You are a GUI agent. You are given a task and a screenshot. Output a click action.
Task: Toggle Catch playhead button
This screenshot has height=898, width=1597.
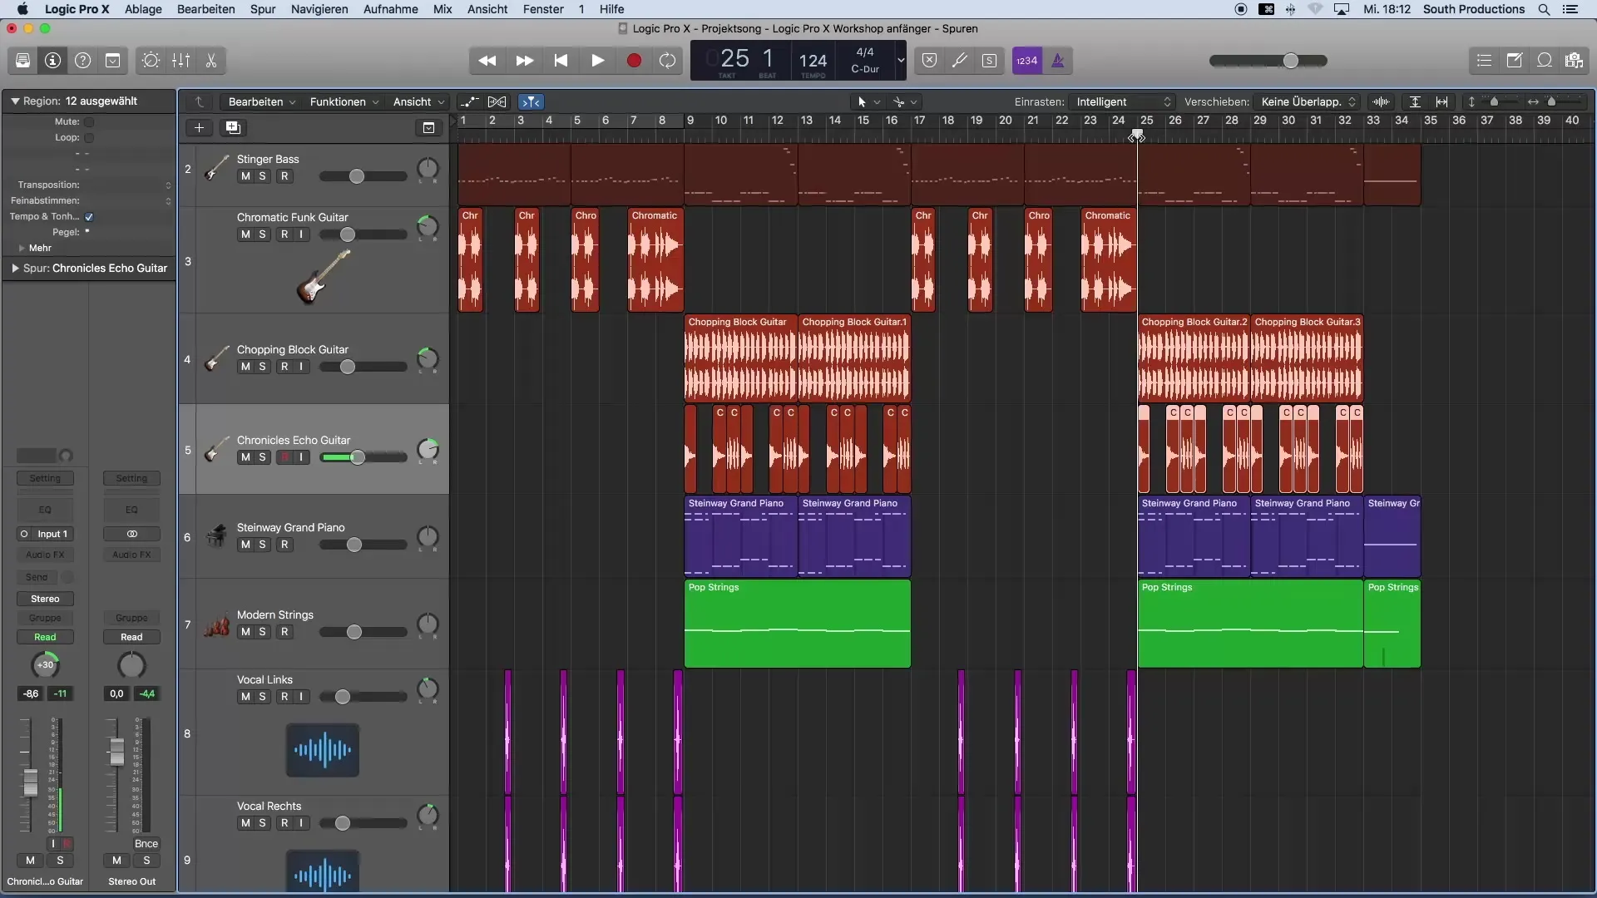[531, 101]
